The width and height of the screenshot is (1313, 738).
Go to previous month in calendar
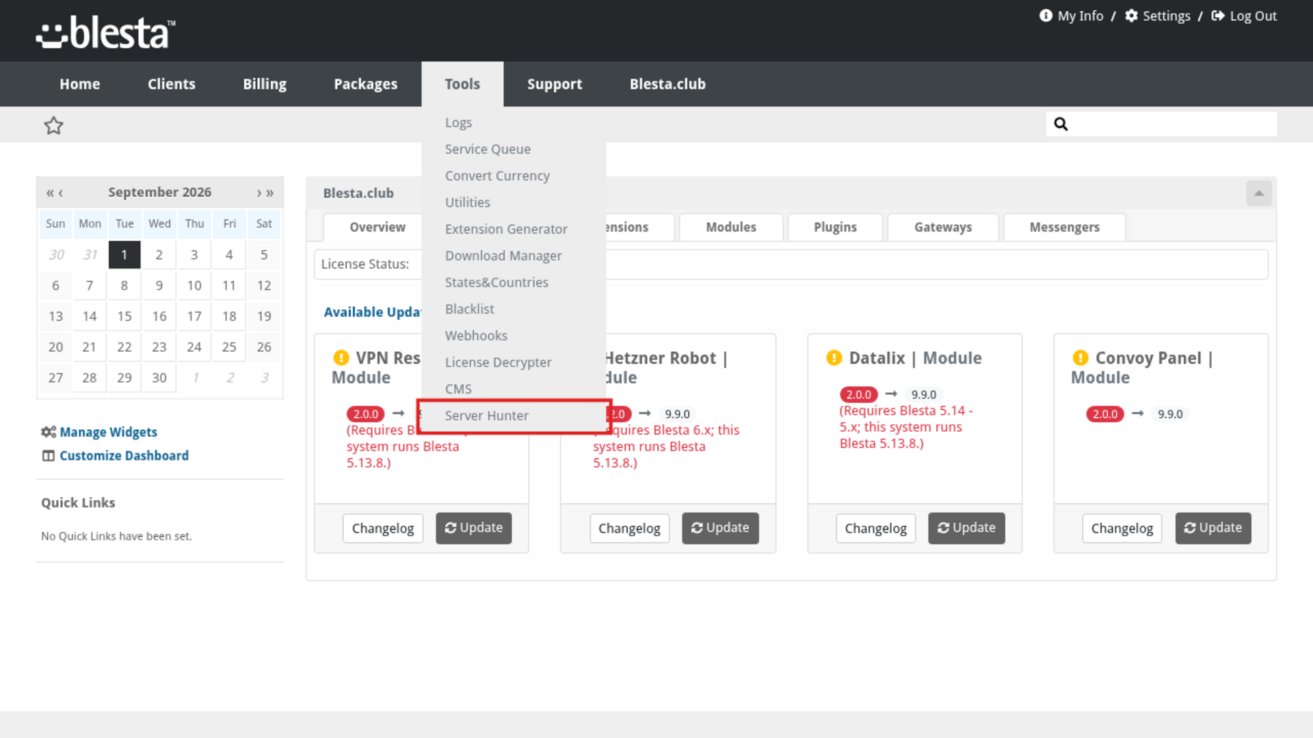pyautogui.click(x=61, y=193)
